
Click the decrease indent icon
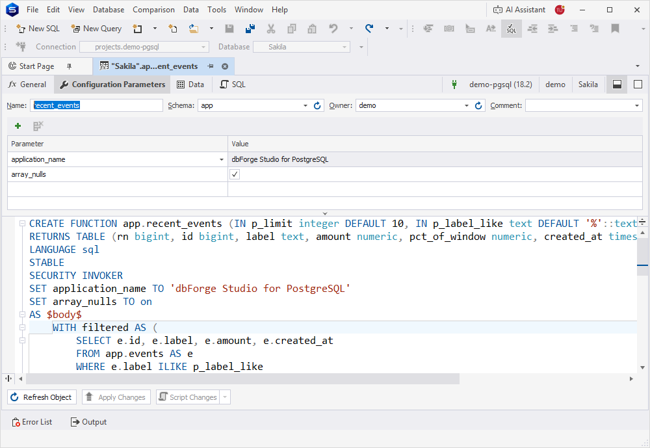coord(532,29)
